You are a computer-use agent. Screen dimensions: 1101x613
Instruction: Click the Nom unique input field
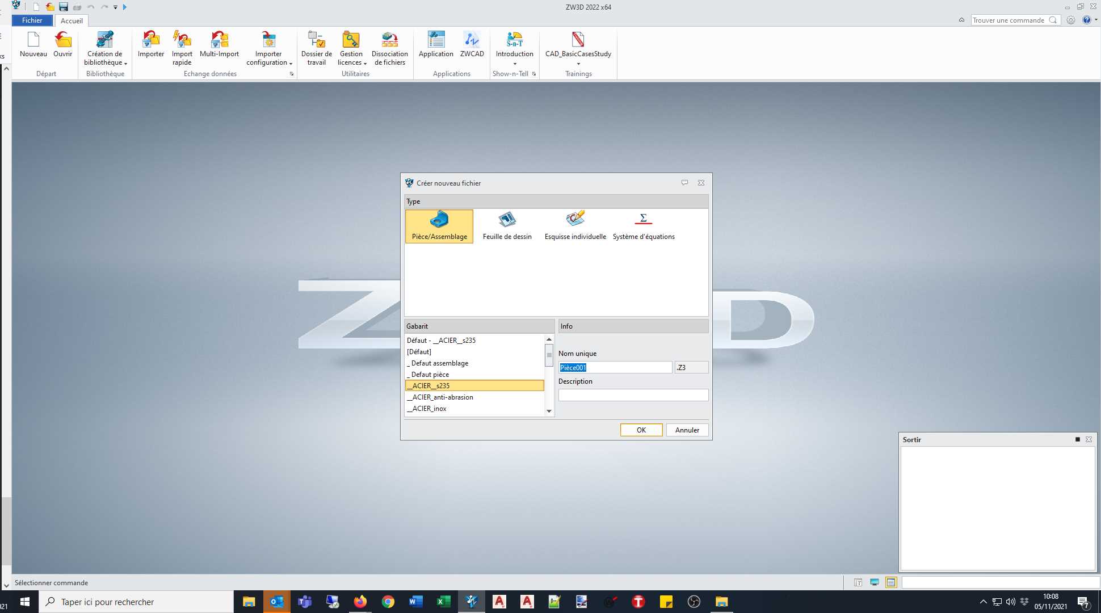615,367
